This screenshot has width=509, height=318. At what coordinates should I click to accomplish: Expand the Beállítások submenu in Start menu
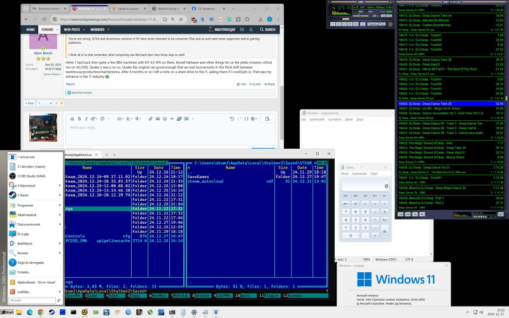(x=60, y=244)
